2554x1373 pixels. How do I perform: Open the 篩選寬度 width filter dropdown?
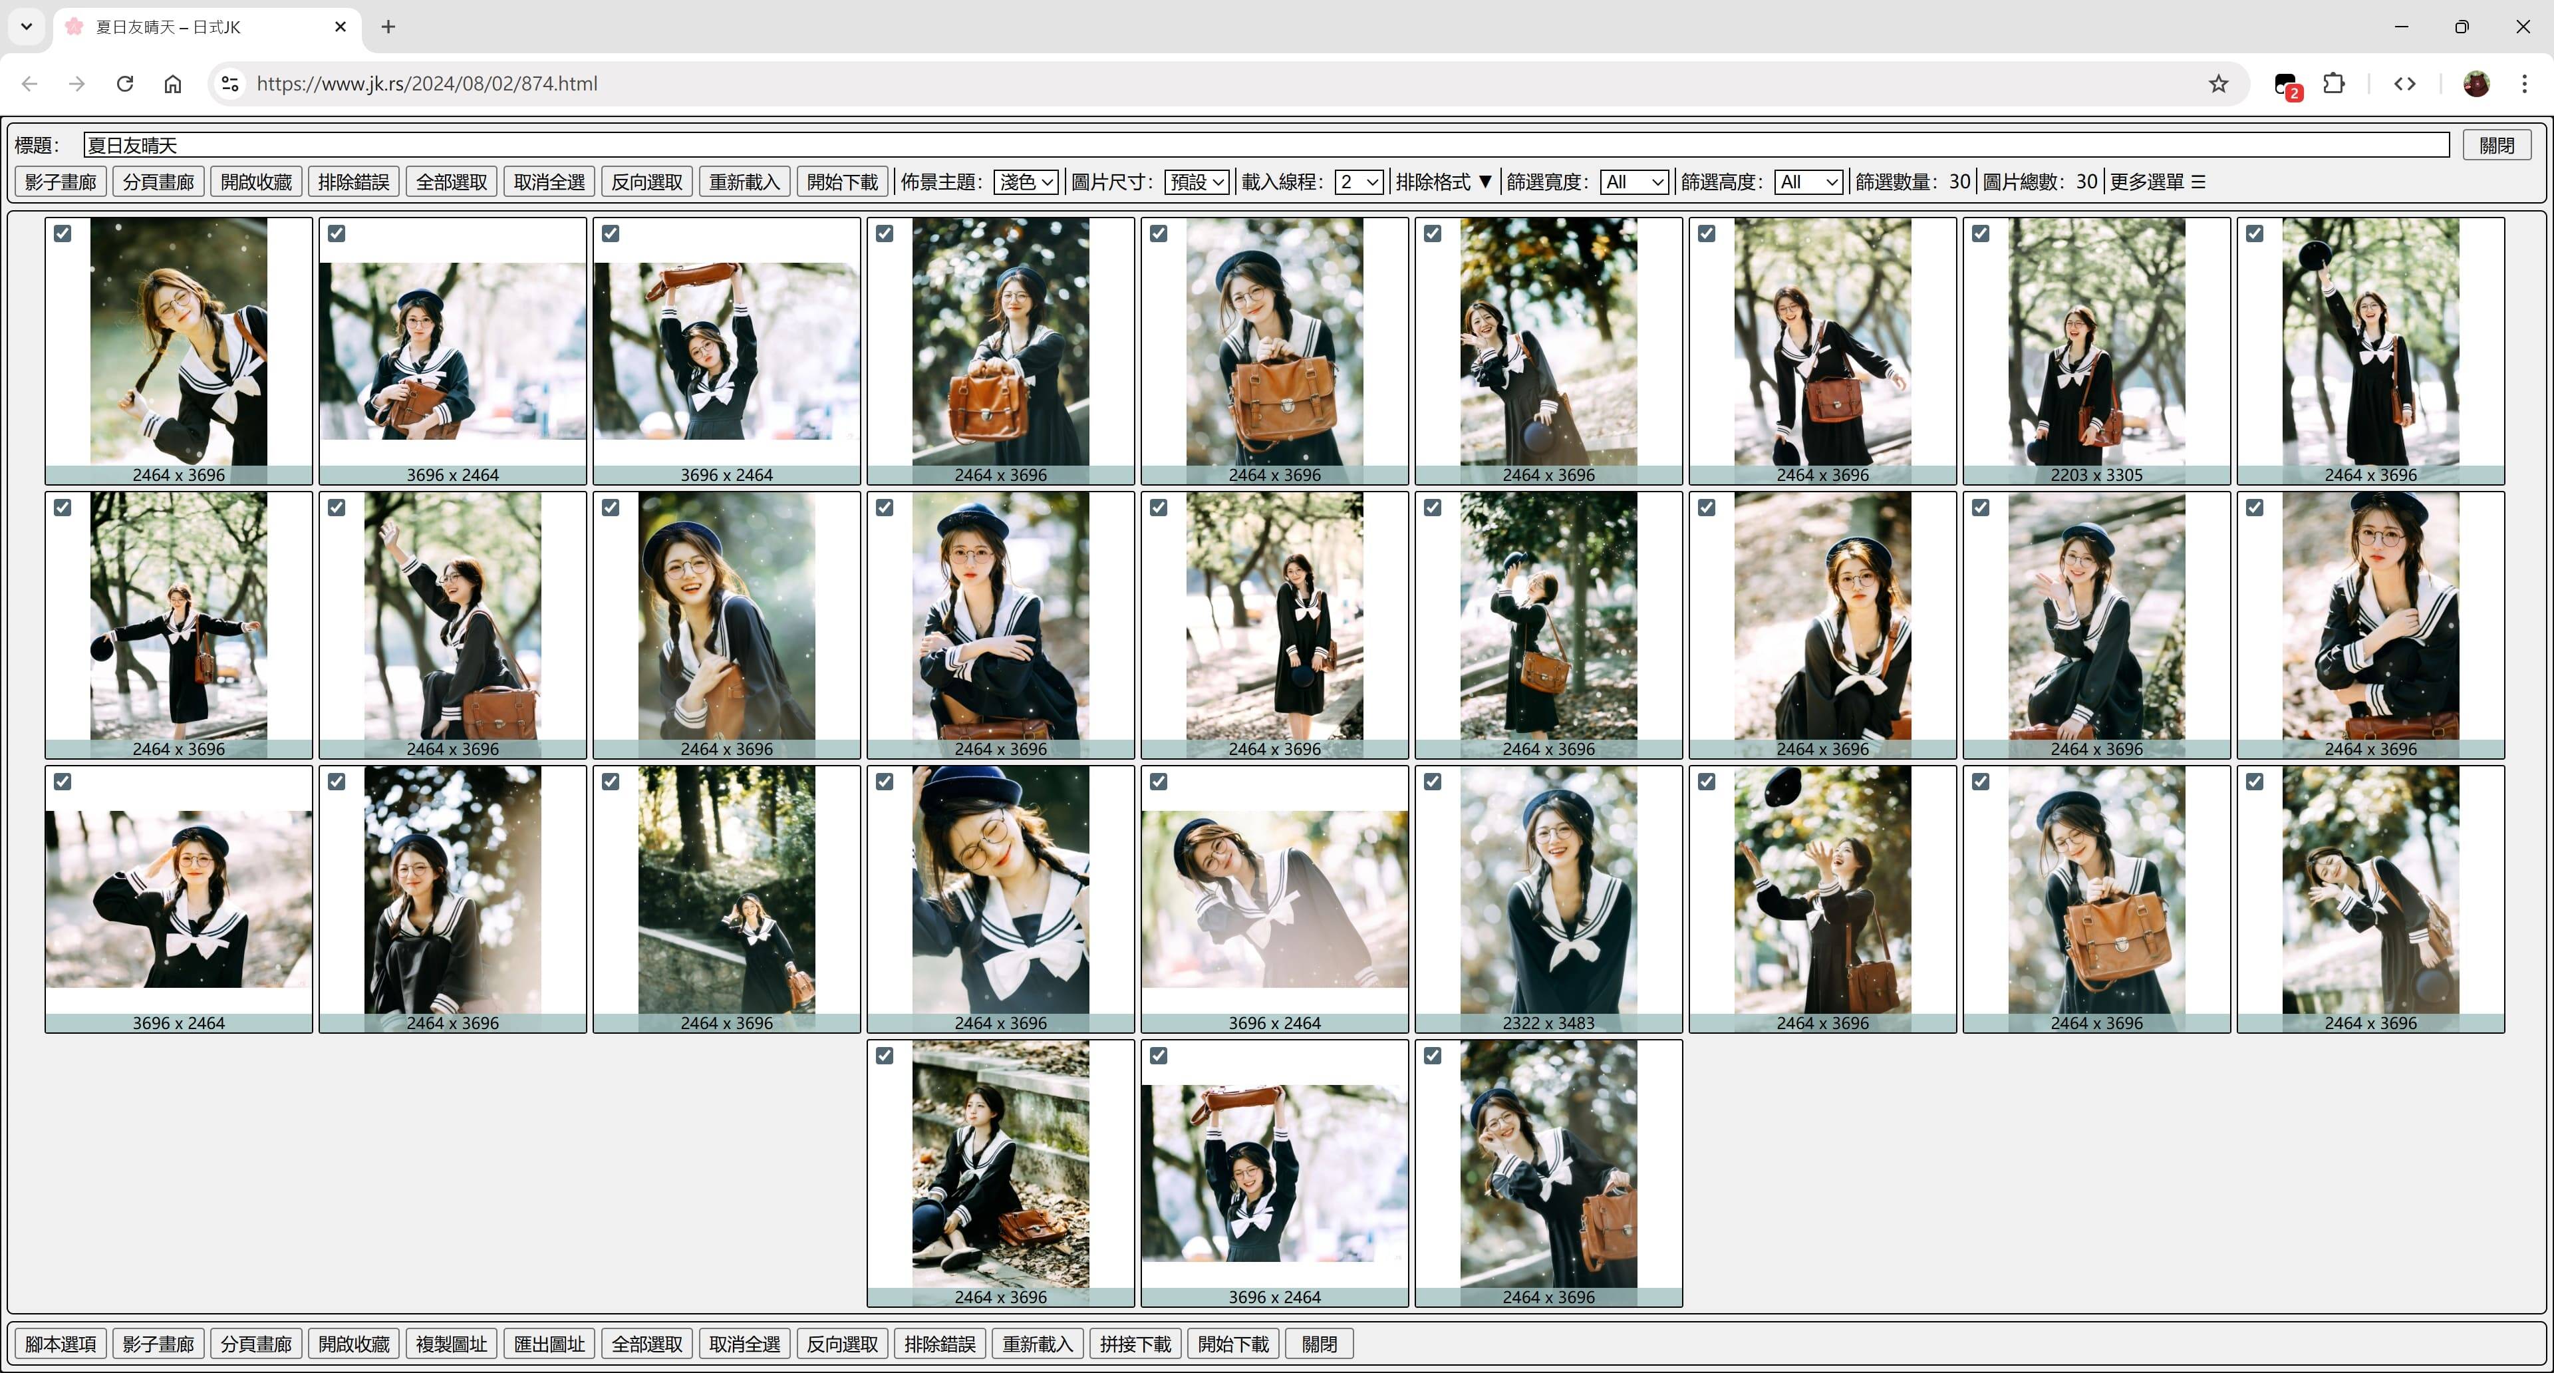(x=1634, y=182)
